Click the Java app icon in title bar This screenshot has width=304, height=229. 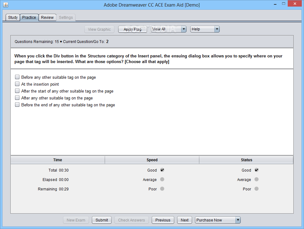(x=6, y=5)
